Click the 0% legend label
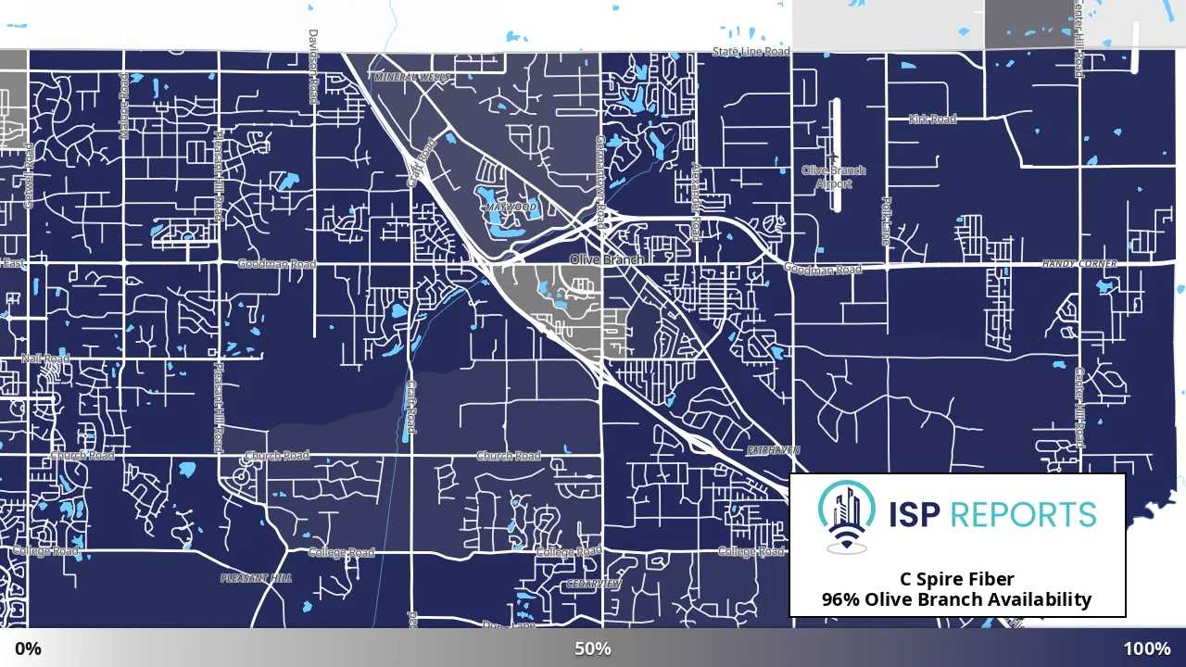 (x=28, y=648)
